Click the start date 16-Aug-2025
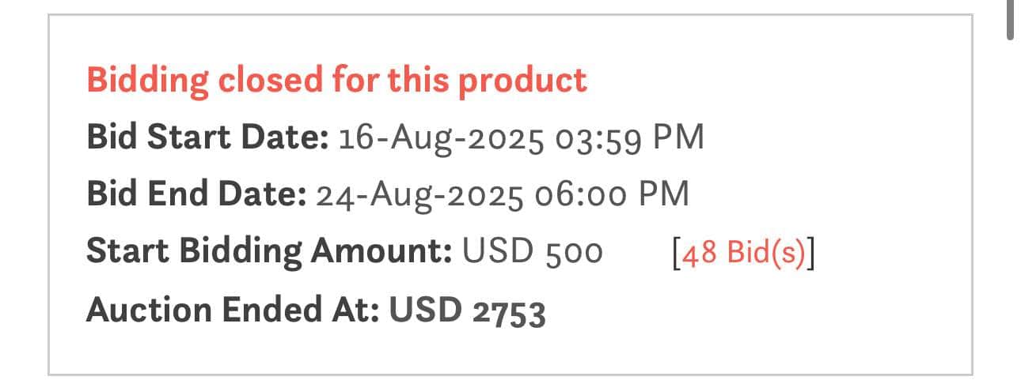This screenshot has height=380, width=1021. click(x=441, y=138)
